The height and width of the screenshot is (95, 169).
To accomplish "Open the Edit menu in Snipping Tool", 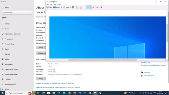I will (x=51, y=4).
